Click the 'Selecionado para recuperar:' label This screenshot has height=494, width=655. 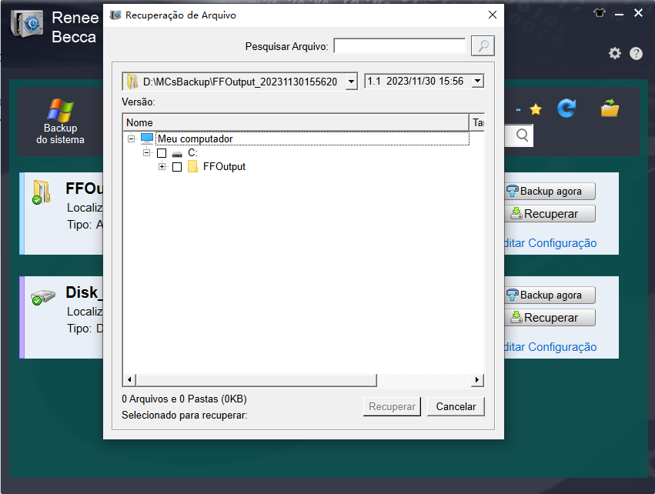185,416
